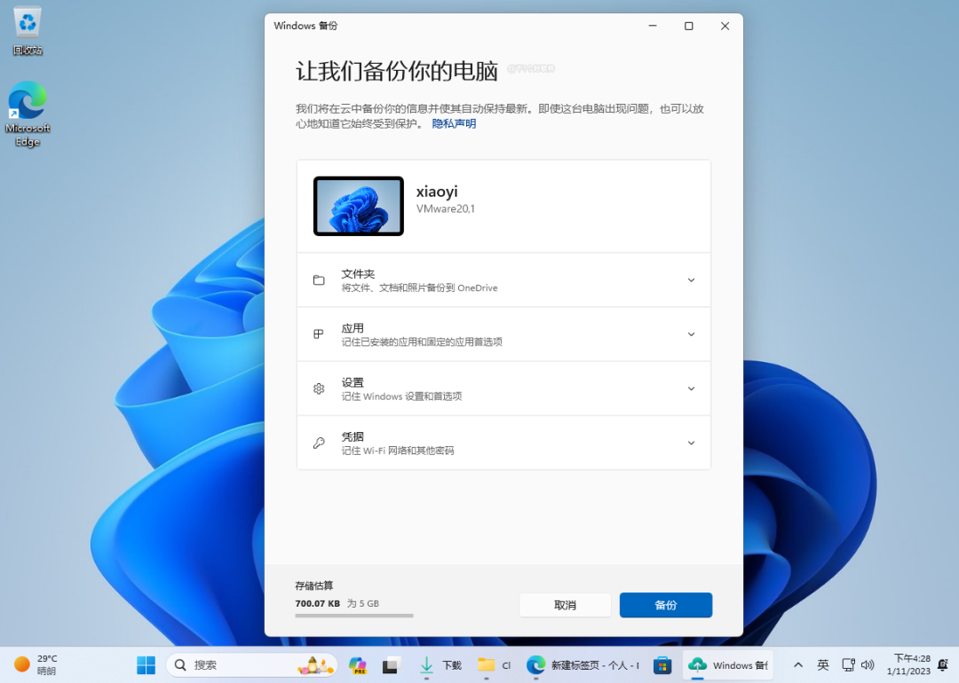Open the notification bell icon

tap(943, 664)
